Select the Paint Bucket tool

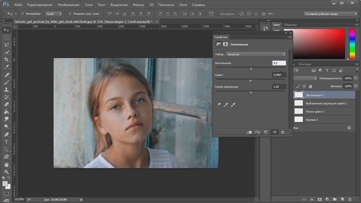pyautogui.click(x=6, y=112)
